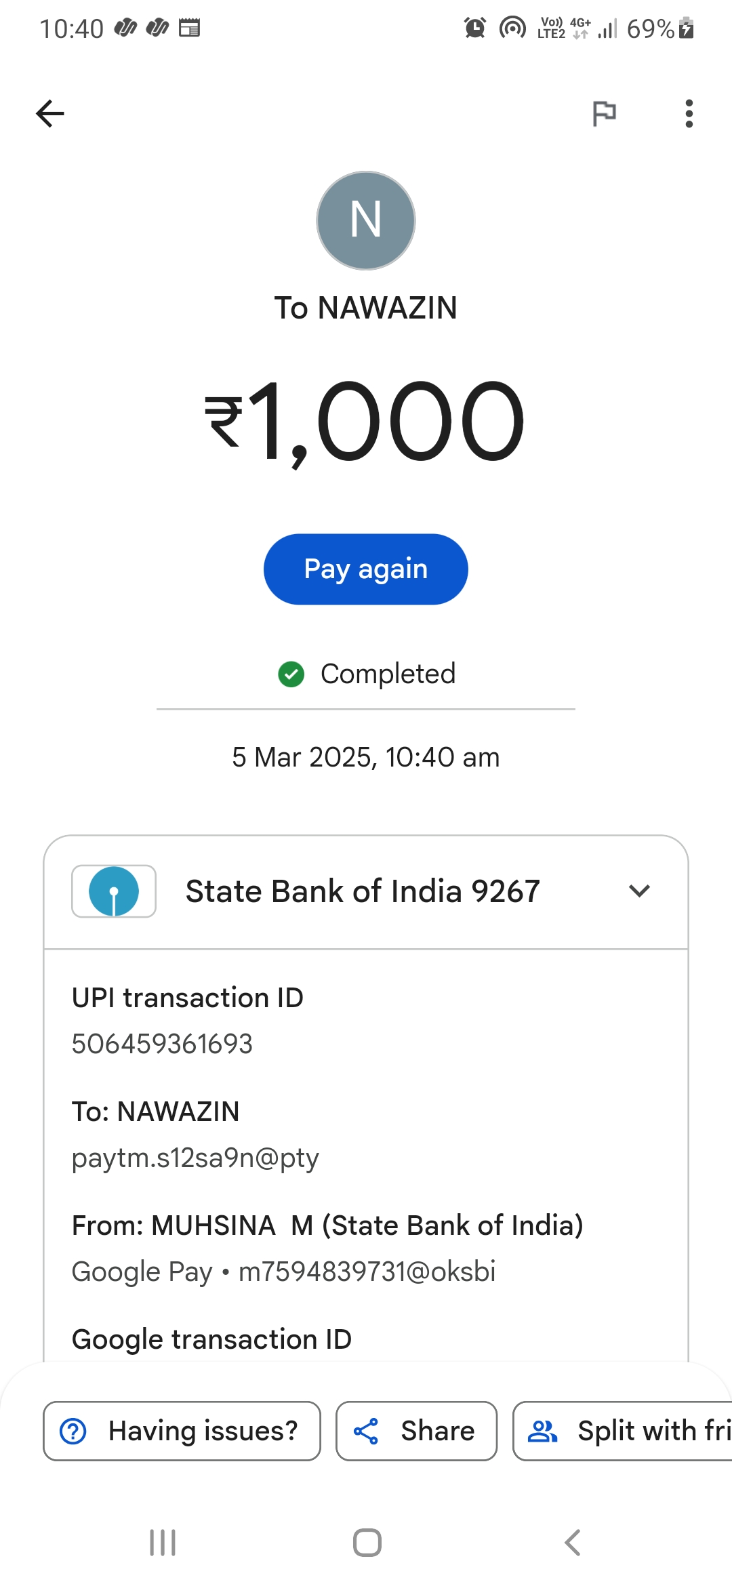Tap the NAWAZIN avatar circle
This screenshot has height=1586, width=732.
(x=366, y=220)
